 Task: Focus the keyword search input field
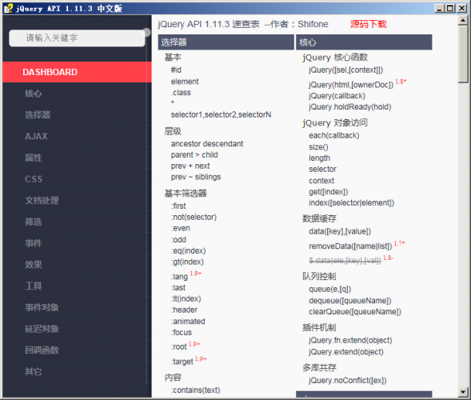point(78,38)
